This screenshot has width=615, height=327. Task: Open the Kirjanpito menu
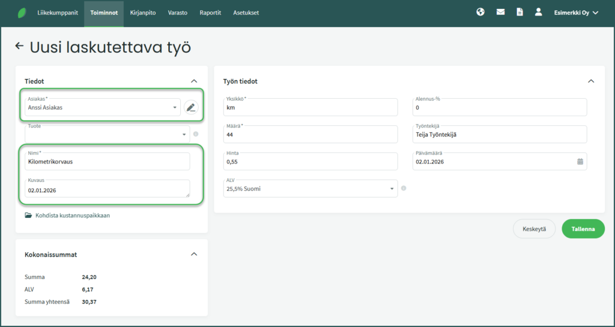(x=143, y=13)
